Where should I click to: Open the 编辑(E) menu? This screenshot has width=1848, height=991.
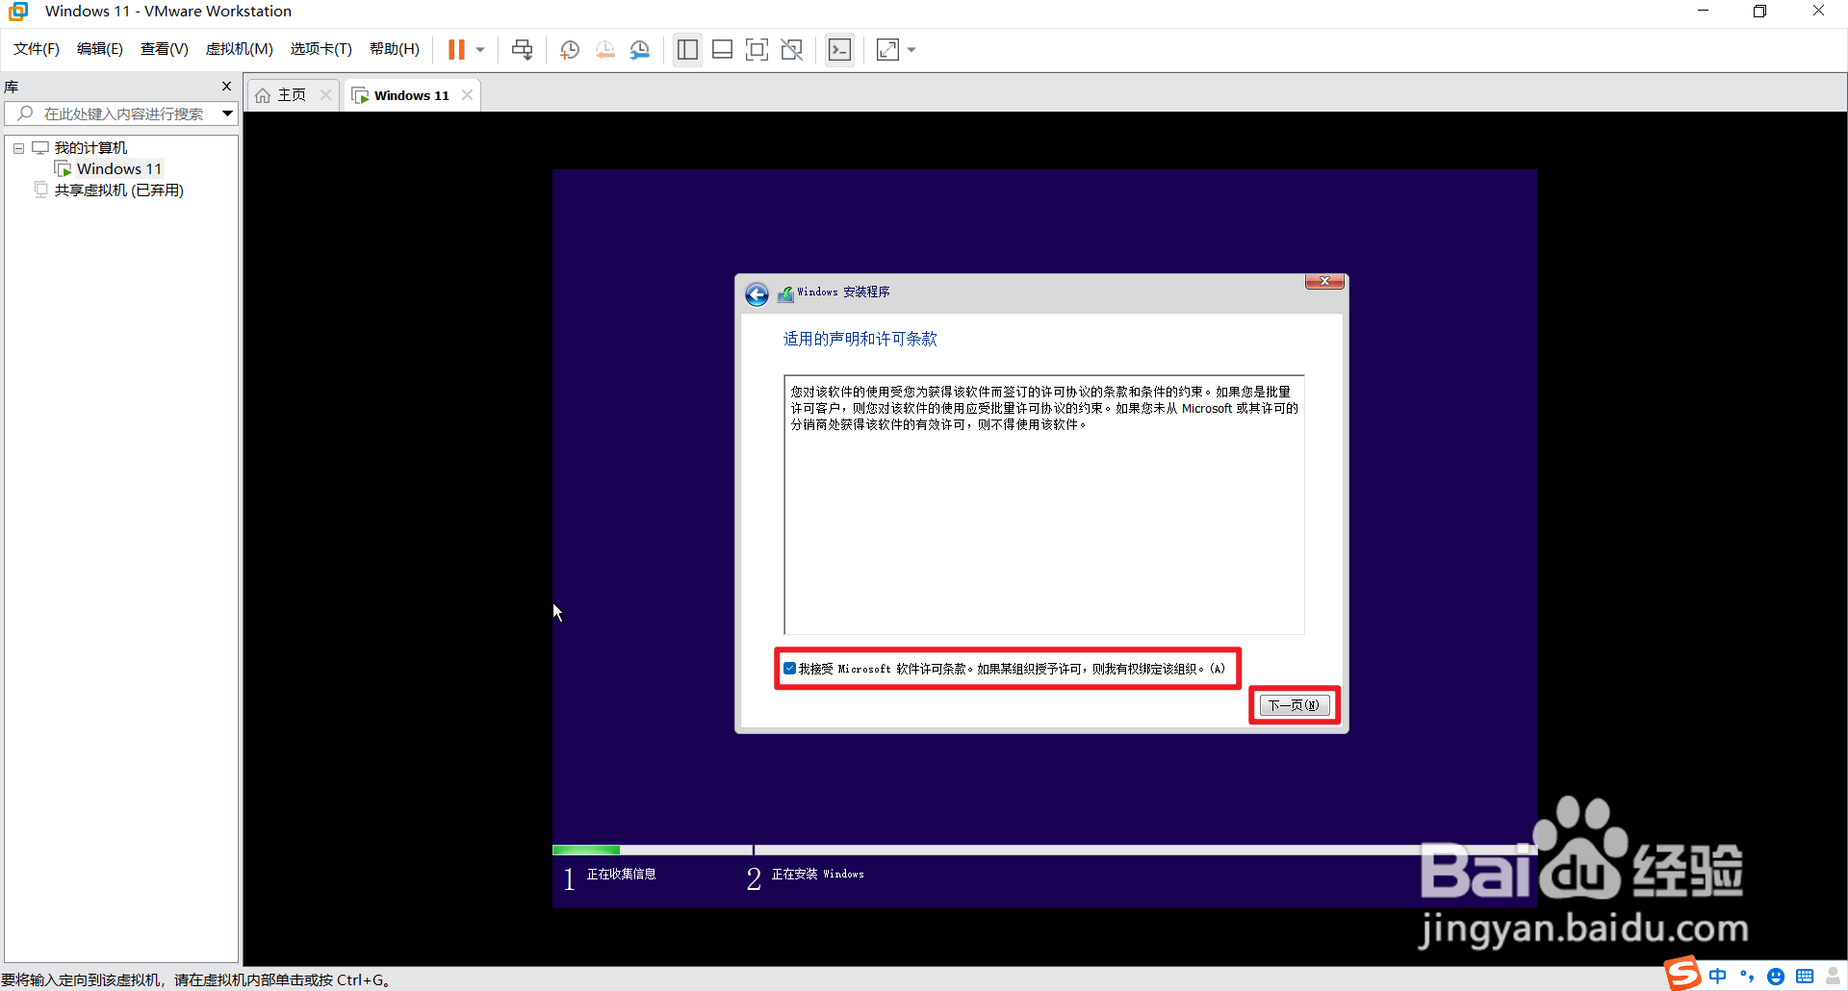(x=99, y=49)
